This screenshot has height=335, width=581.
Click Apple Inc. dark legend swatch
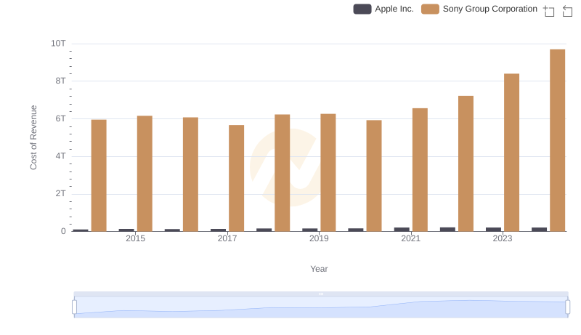tap(362, 9)
